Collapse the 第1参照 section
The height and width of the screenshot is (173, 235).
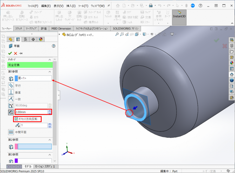pos(50,71)
